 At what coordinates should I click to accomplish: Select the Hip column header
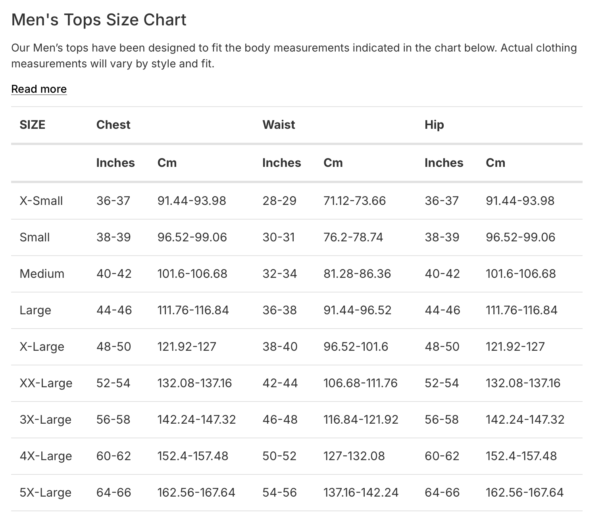pos(434,125)
